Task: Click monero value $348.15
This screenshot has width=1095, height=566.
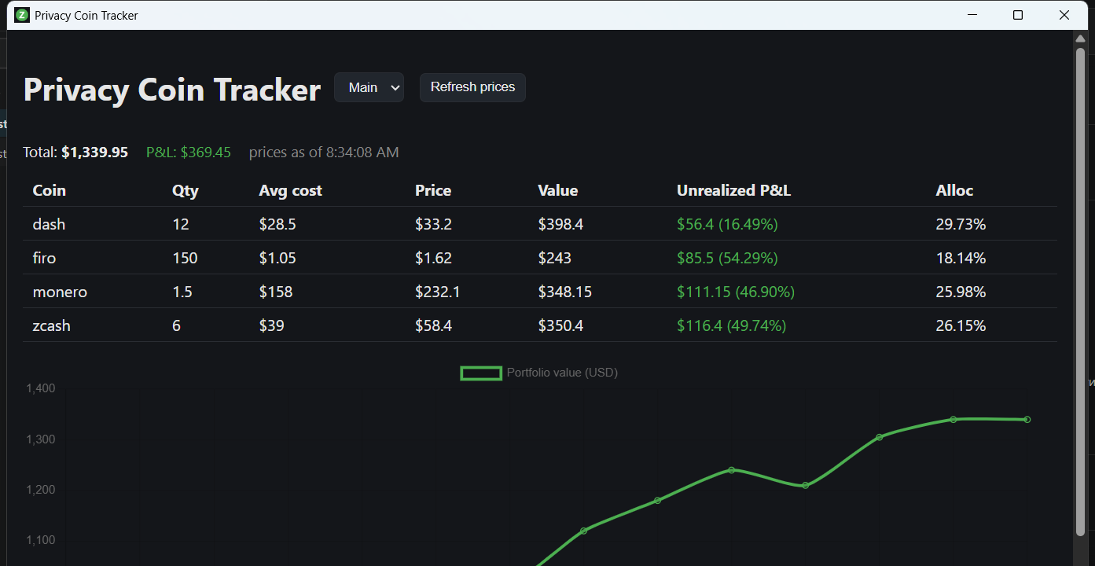Action: point(564,292)
